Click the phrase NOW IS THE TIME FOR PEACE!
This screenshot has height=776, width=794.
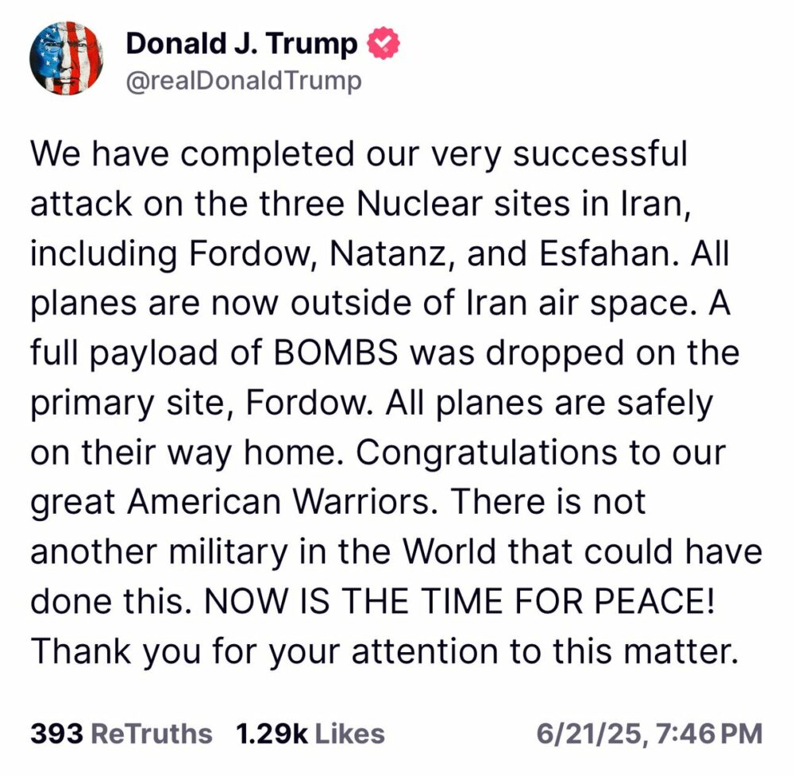coord(459,600)
